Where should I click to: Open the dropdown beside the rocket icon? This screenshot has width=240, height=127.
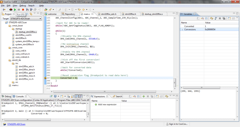[53, 9]
